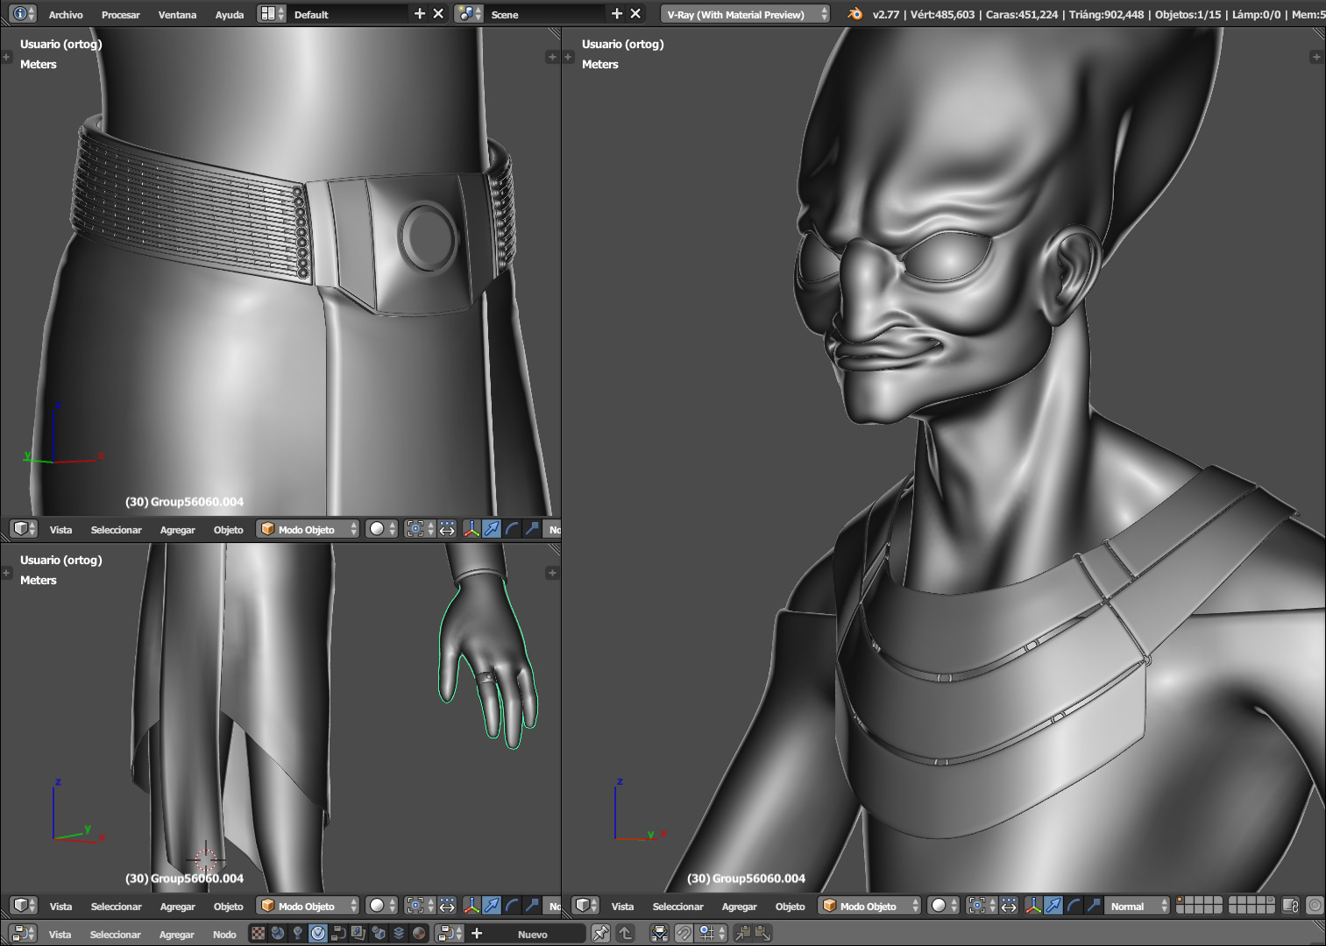Open Objeto in the top-left viewport
The image size is (1326, 946).
[228, 530]
